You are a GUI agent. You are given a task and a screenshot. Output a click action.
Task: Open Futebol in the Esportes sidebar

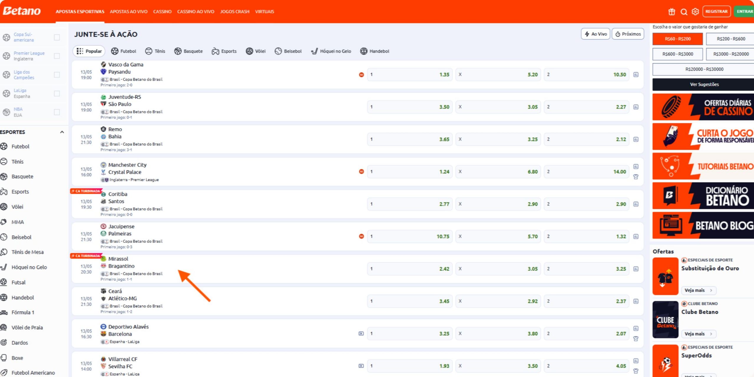[20, 146]
